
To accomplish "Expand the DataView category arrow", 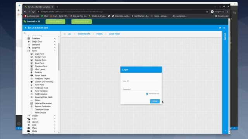I will (55, 39).
